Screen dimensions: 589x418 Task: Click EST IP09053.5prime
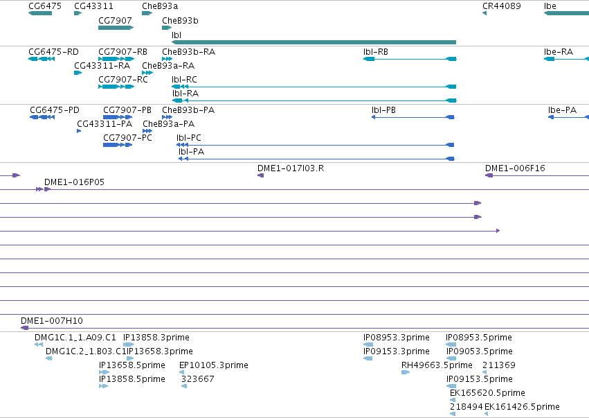pos(451,358)
